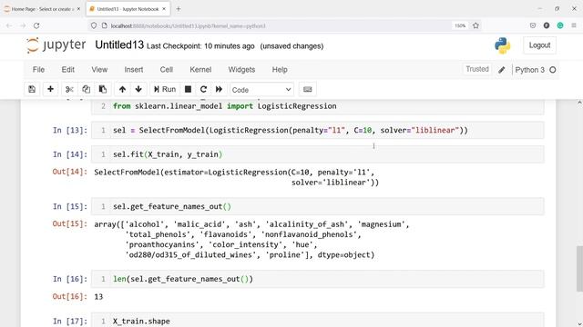Click the Python logo icon
The height and width of the screenshot is (327, 583).
pos(503,45)
